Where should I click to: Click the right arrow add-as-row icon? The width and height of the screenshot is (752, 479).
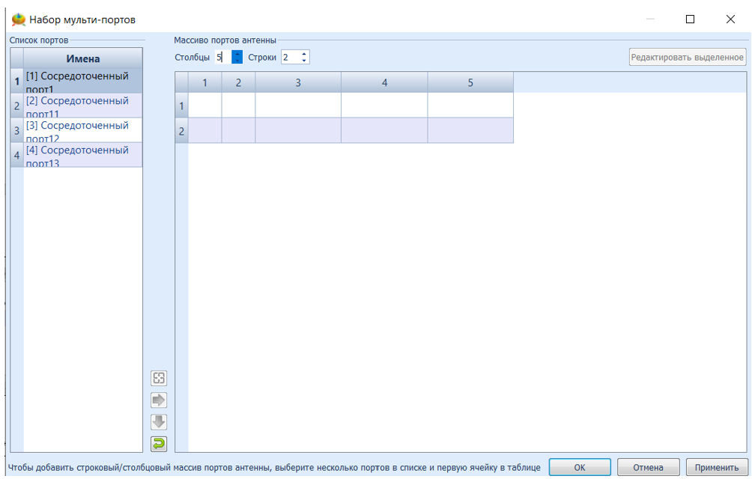pos(159,400)
